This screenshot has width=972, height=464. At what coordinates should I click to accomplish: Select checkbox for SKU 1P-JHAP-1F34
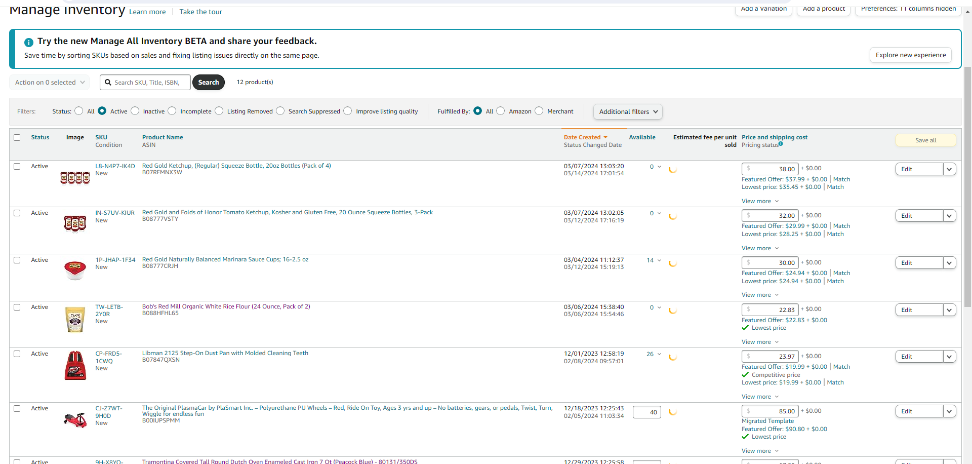coord(17,260)
